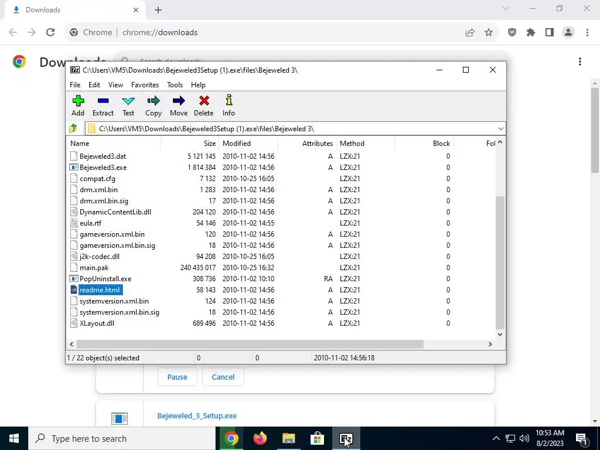
Task: Open the Help menu in 7-Zip
Action: tap(198, 85)
